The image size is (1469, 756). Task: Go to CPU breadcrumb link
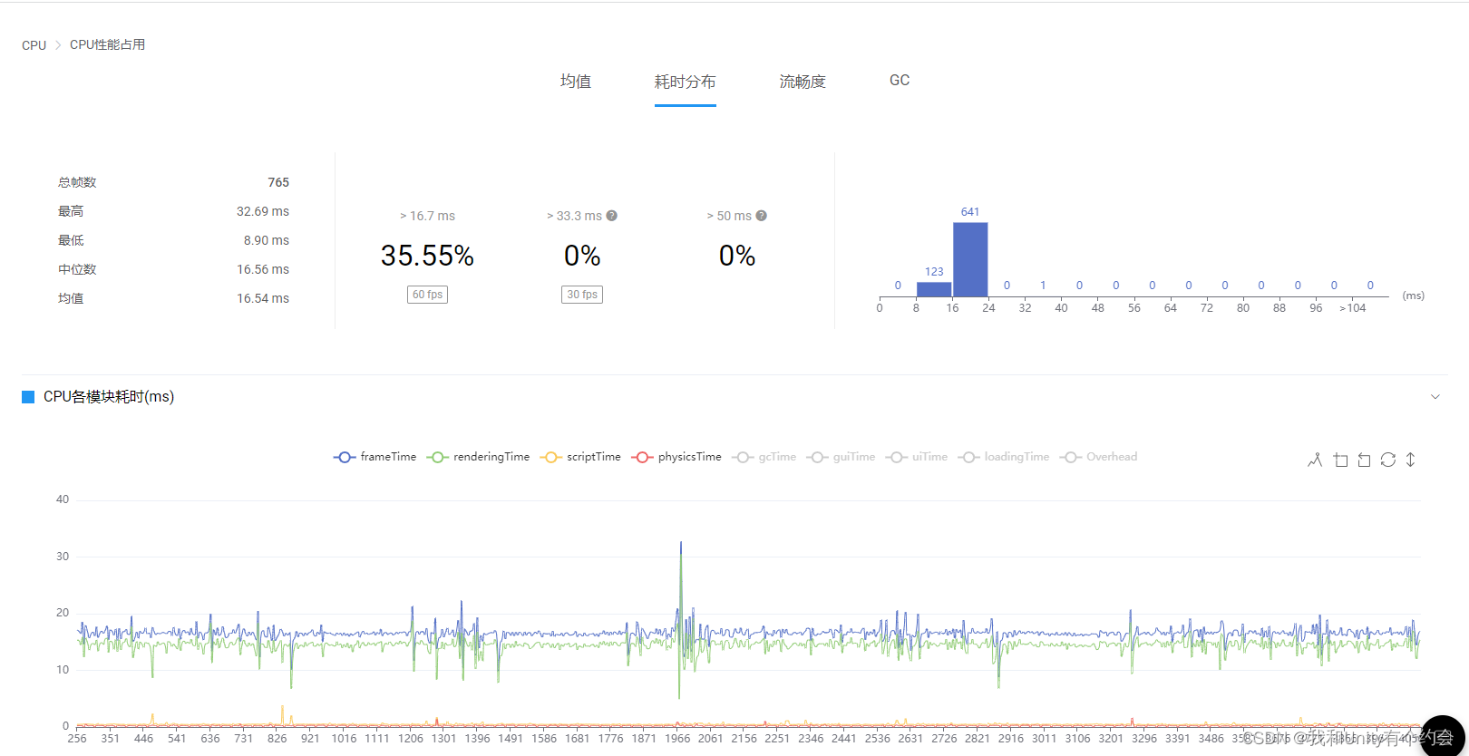point(34,45)
